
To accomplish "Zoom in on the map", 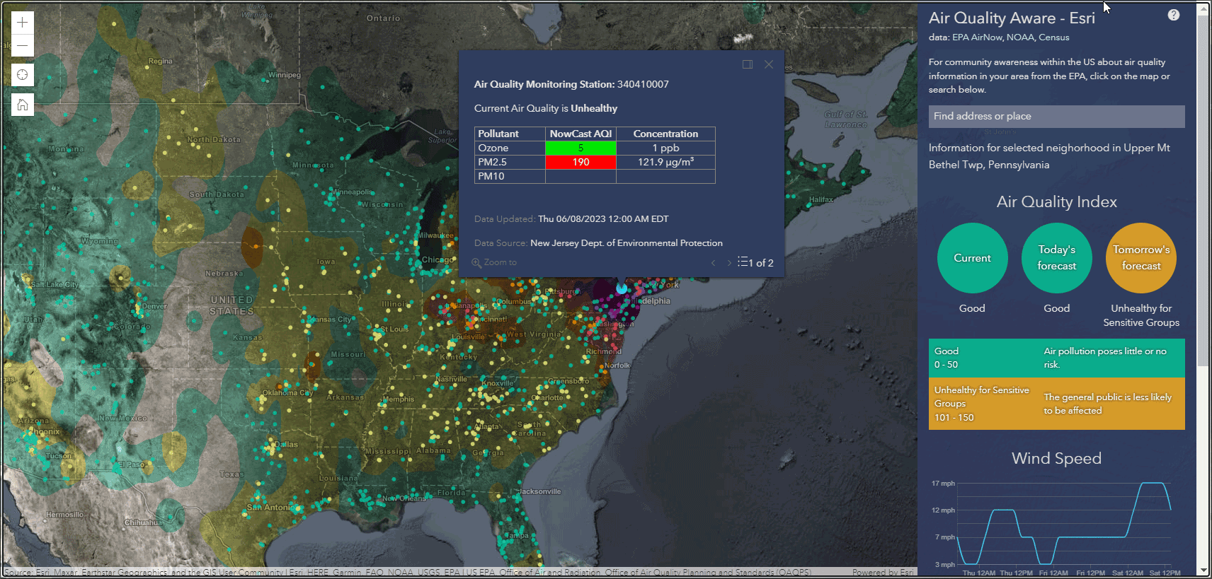I will (23, 23).
